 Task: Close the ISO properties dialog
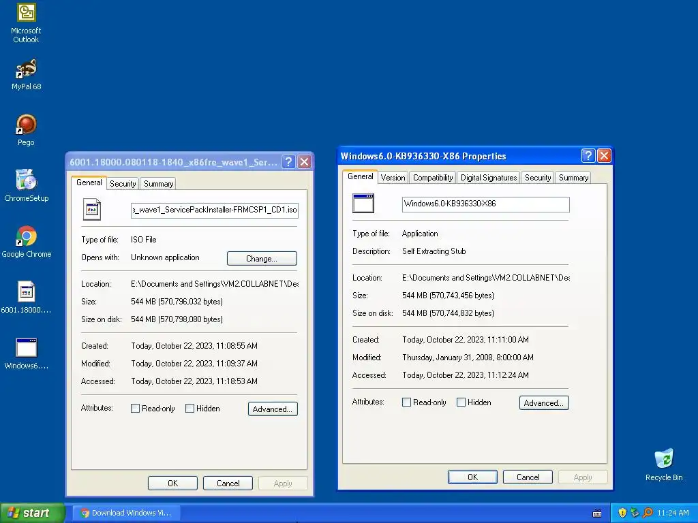pos(305,162)
